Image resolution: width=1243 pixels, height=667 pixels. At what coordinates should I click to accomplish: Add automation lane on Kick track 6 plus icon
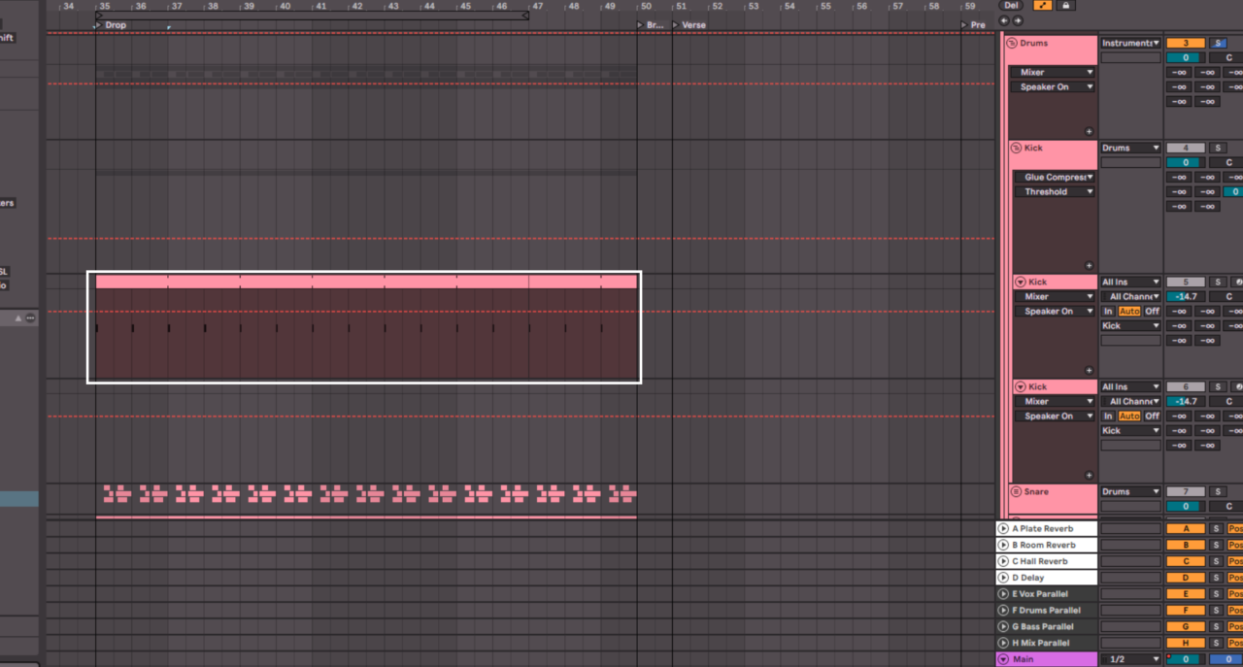[x=1089, y=475]
